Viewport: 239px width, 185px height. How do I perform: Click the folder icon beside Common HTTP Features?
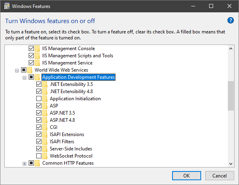point(37,163)
